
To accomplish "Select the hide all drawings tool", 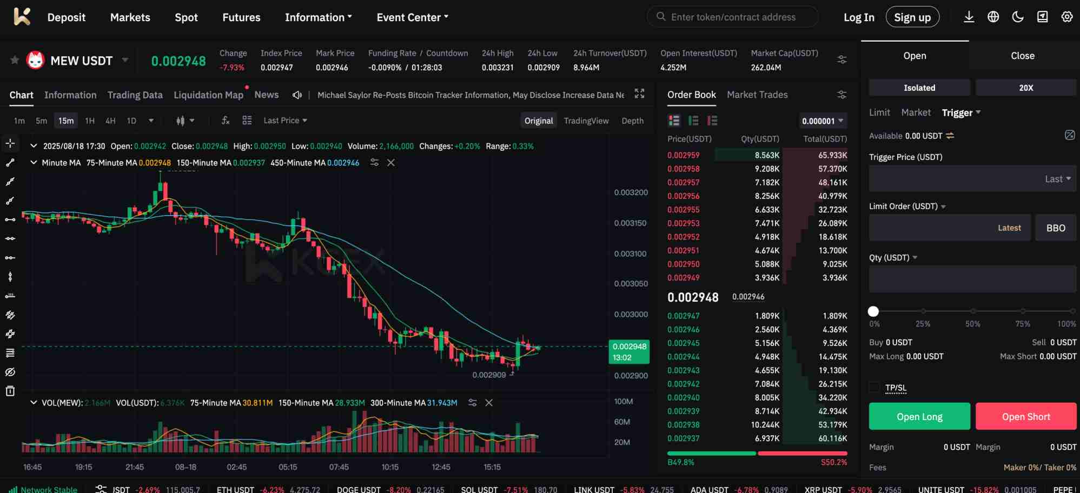I will click(x=10, y=372).
